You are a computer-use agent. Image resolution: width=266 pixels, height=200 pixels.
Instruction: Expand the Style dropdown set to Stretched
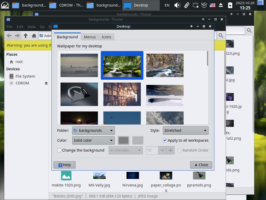[185, 130]
